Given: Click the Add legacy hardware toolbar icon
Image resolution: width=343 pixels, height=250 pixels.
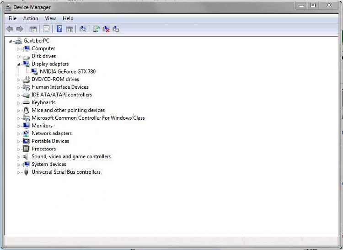Looking at the screenshot, I should pos(116,29).
